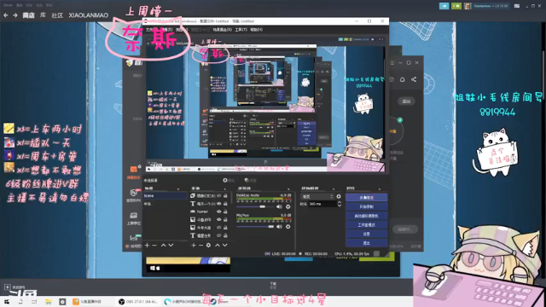The height and width of the screenshot is (307, 546).
Task: Pop out the Audio Mixer dock icon
Action: (288, 188)
